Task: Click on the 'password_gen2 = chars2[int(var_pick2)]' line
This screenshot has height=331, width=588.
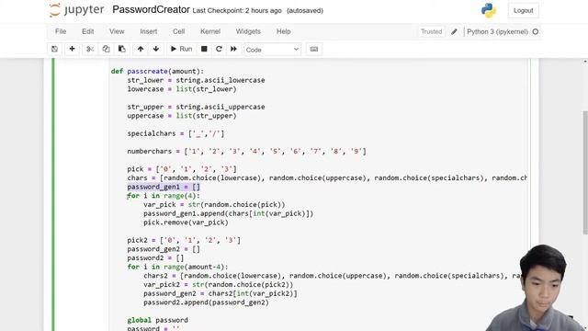Action: point(220,293)
